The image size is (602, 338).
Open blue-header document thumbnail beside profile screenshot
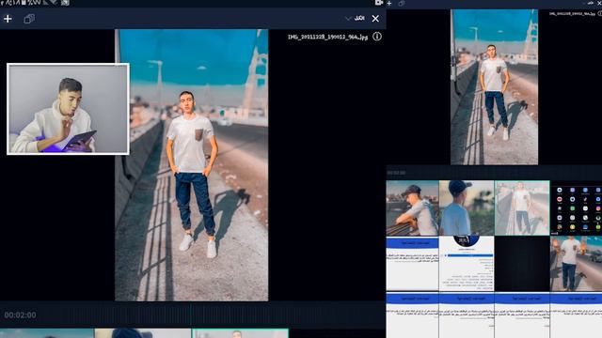(x=412, y=264)
